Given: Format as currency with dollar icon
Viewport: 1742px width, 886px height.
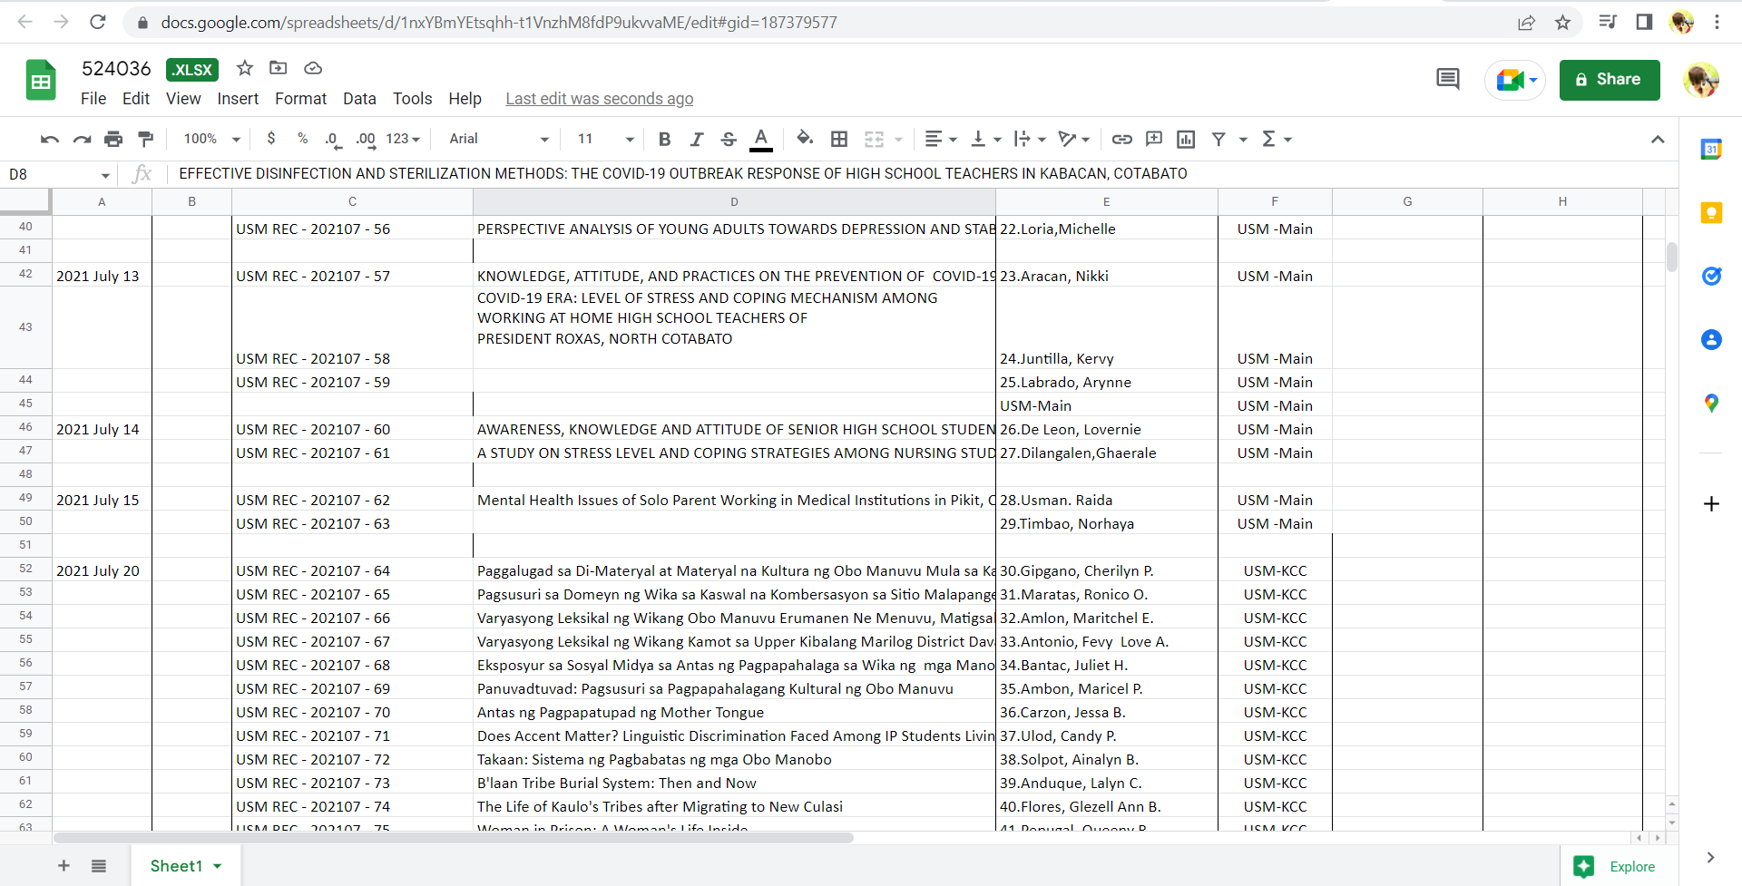Looking at the screenshot, I should point(270,139).
